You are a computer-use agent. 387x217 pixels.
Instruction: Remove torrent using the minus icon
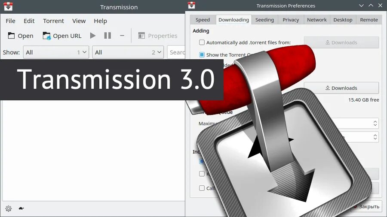tap(122, 36)
